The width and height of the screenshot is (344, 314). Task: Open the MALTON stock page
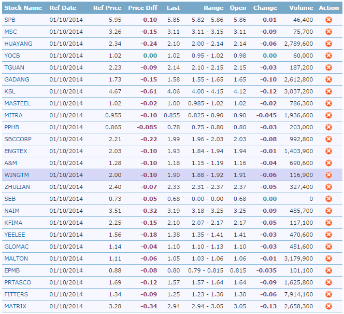tap(16, 258)
